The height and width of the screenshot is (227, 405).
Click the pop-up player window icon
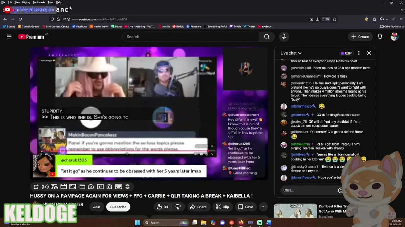click(x=82, y=187)
